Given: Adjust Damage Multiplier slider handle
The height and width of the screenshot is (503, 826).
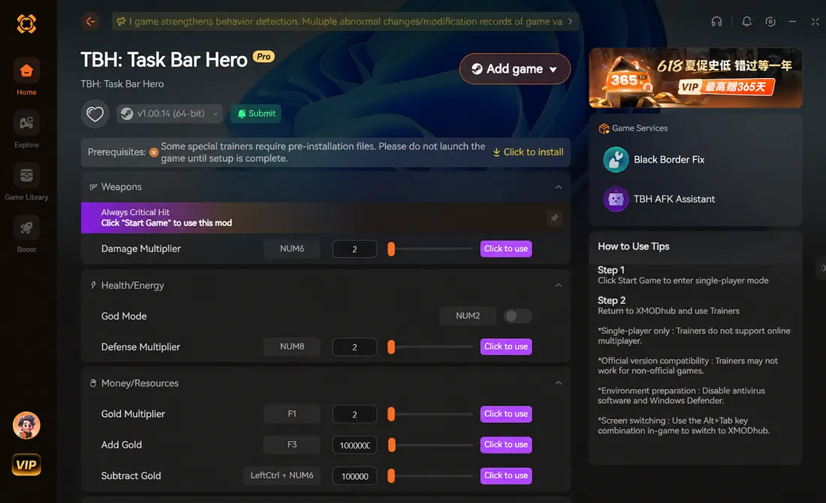Looking at the screenshot, I should coord(391,249).
